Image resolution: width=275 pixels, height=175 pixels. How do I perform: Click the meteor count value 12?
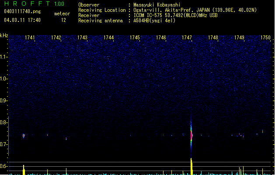click(63, 20)
